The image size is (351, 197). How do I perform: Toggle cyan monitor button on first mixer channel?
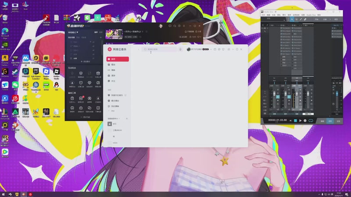(x=278, y=97)
